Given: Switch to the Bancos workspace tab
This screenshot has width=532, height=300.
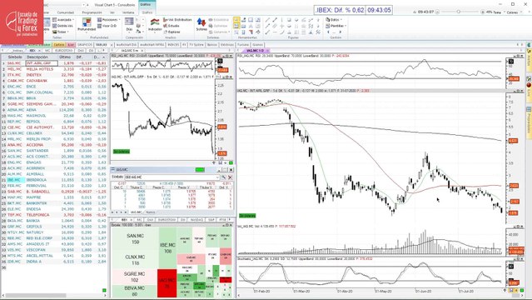Looking at the screenshot, I should tap(212, 44).
